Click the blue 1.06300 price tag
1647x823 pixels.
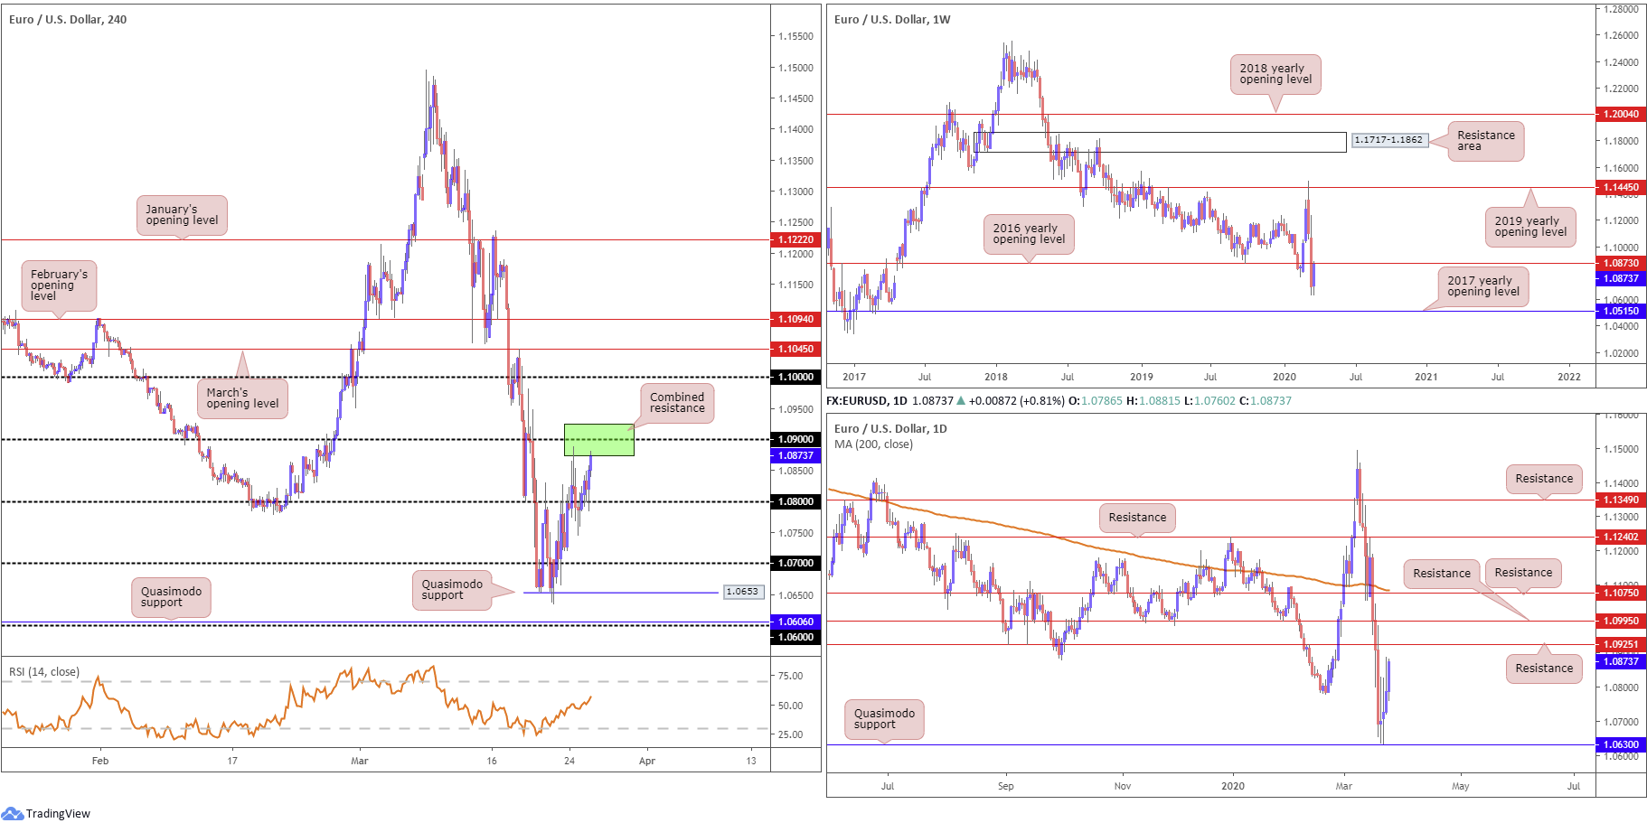coord(1621,745)
